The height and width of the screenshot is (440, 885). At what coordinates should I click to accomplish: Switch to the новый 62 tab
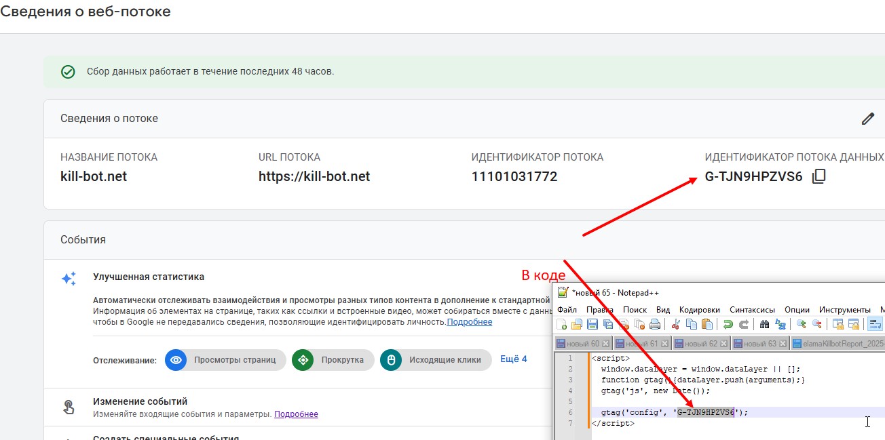(x=701, y=344)
